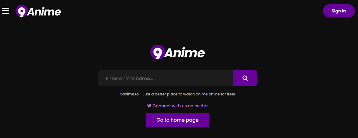This screenshot has height=138, width=358.
Task: Click the purple 9 emblem in centered logo
Action: click(x=158, y=52)
